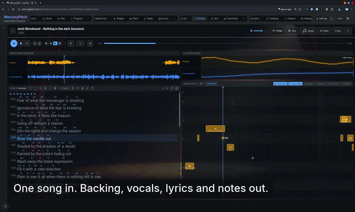This screenshot has height=212, width=355.
Task: Set loop marker A
Action: 35,43
